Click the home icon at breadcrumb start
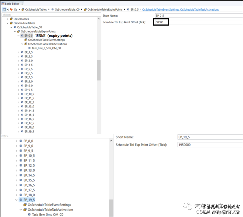243x217 pixels. (4, 9)
